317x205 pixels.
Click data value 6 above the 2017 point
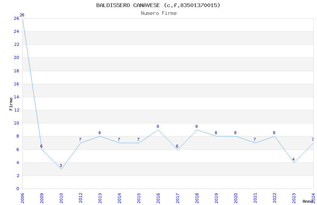click(x=177, y=146)
